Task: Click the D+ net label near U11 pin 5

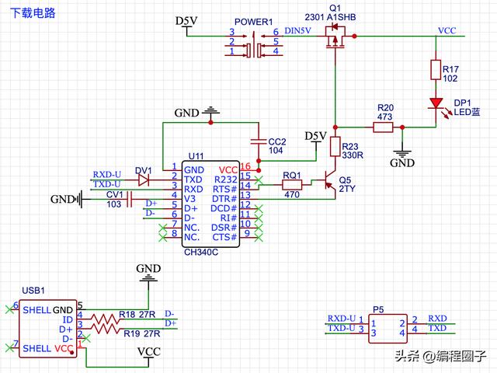Action: coord(151,204)
